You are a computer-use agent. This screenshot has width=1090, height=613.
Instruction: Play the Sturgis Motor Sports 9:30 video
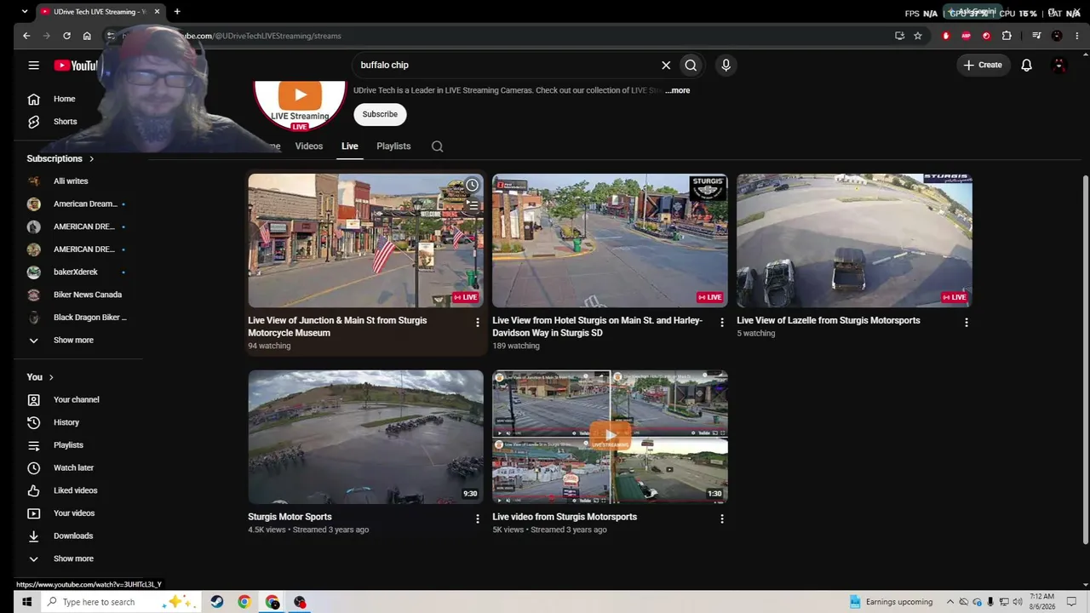[x=365, y=437]
